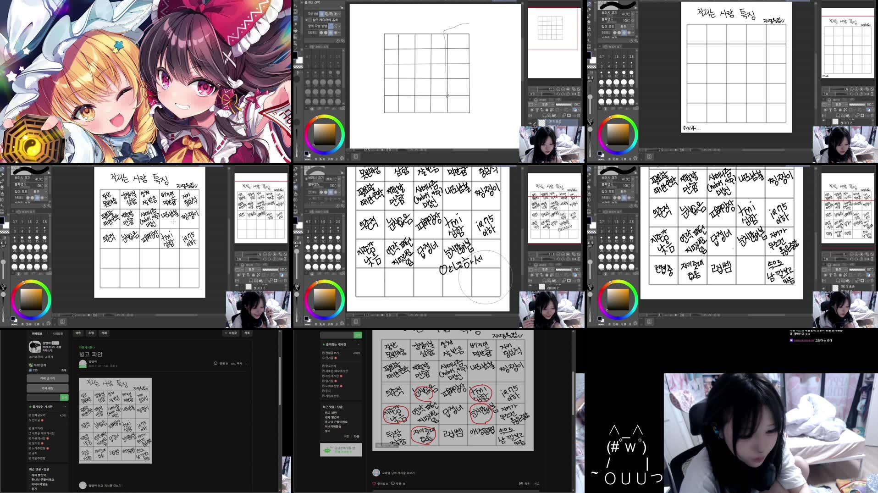Open the anti-aliasing options chevron in tool properties
The width and height of the screenshot is (878, 493).
pyautogui.click(x=339, y=33)
